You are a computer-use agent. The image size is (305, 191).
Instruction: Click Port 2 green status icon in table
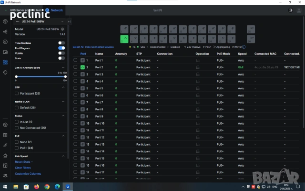[x=82, y=67]
